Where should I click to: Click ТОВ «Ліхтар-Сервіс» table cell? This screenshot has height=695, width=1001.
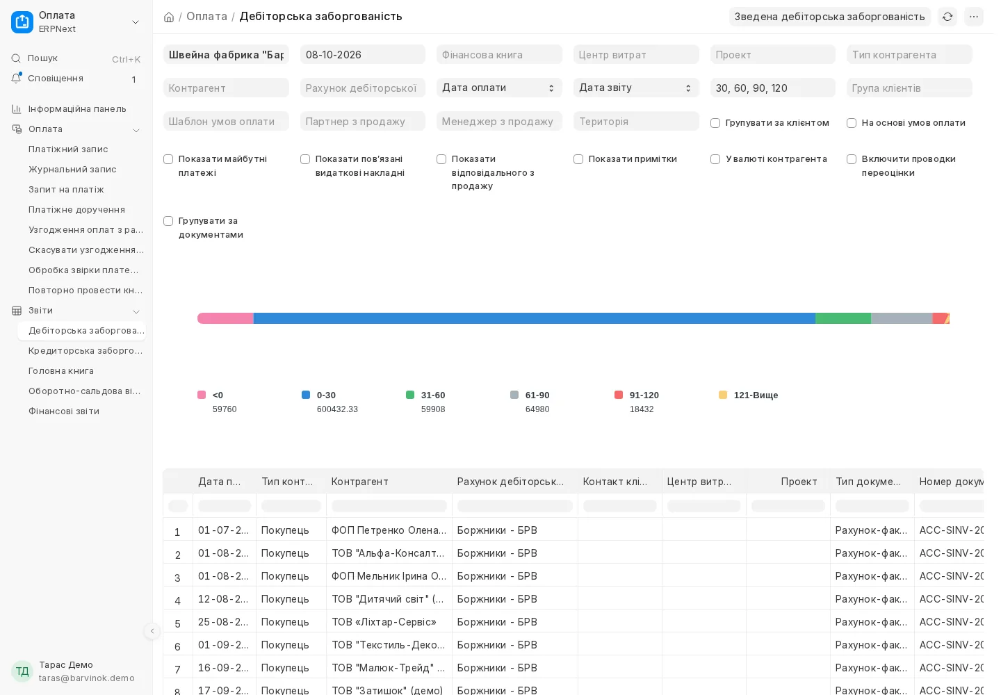389,622
